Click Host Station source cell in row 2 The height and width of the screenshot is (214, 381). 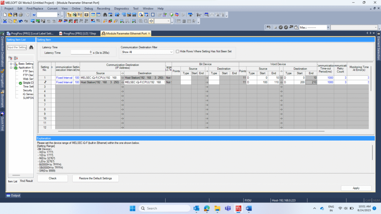[x=100, y=82]
